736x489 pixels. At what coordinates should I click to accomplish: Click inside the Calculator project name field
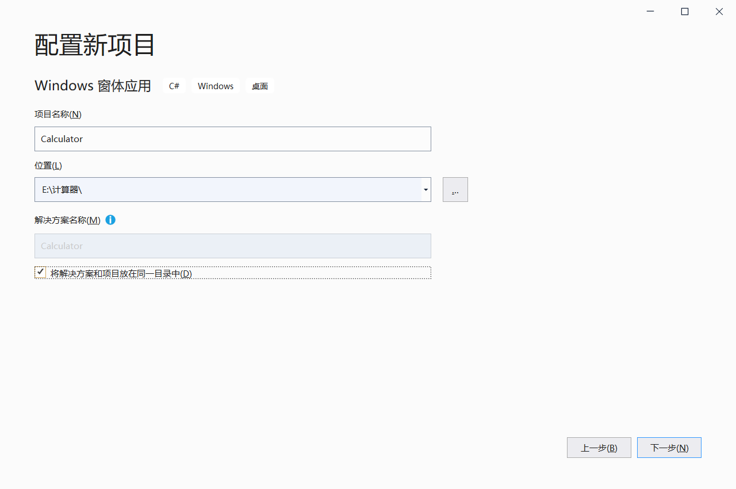pos(230,139)
